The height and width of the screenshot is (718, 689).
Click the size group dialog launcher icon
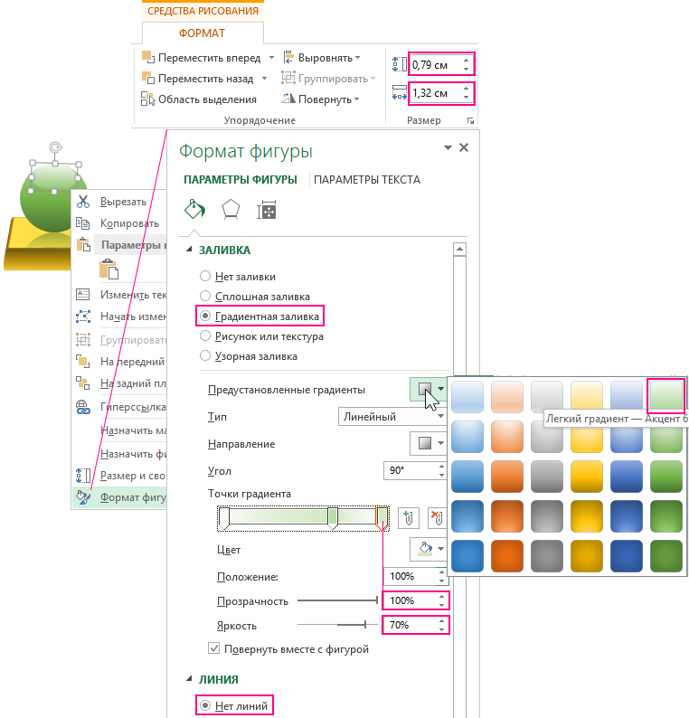point(470,120)
